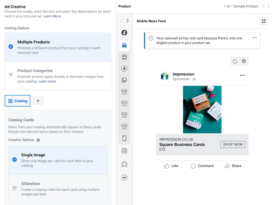Go to next placement preview arrow
This screenshot has height=205, width=272.
point(127,20)
